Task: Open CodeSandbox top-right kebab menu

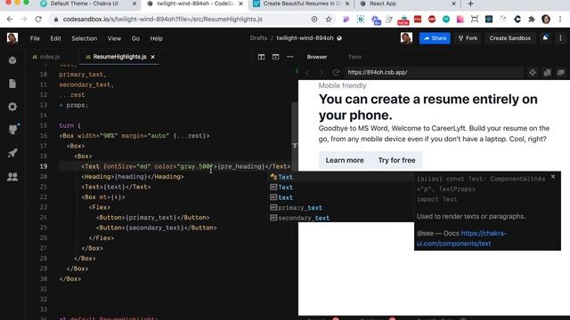Action: tap(560, 38)
